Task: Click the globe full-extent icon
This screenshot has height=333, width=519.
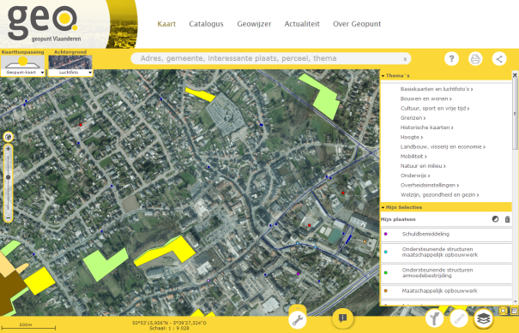Action: [x=8, y=136]
